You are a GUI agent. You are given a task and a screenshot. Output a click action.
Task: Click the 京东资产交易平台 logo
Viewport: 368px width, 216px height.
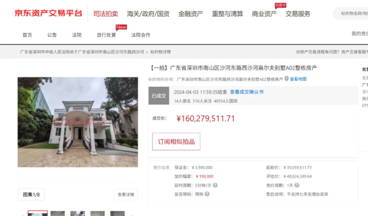[x=48, y=13]
